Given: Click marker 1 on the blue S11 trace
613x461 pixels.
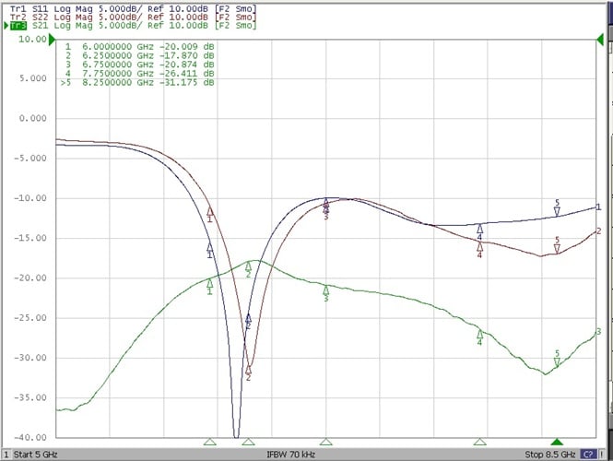Looking at the screenshot, I should pyautogui.click(x=209, y=250).
